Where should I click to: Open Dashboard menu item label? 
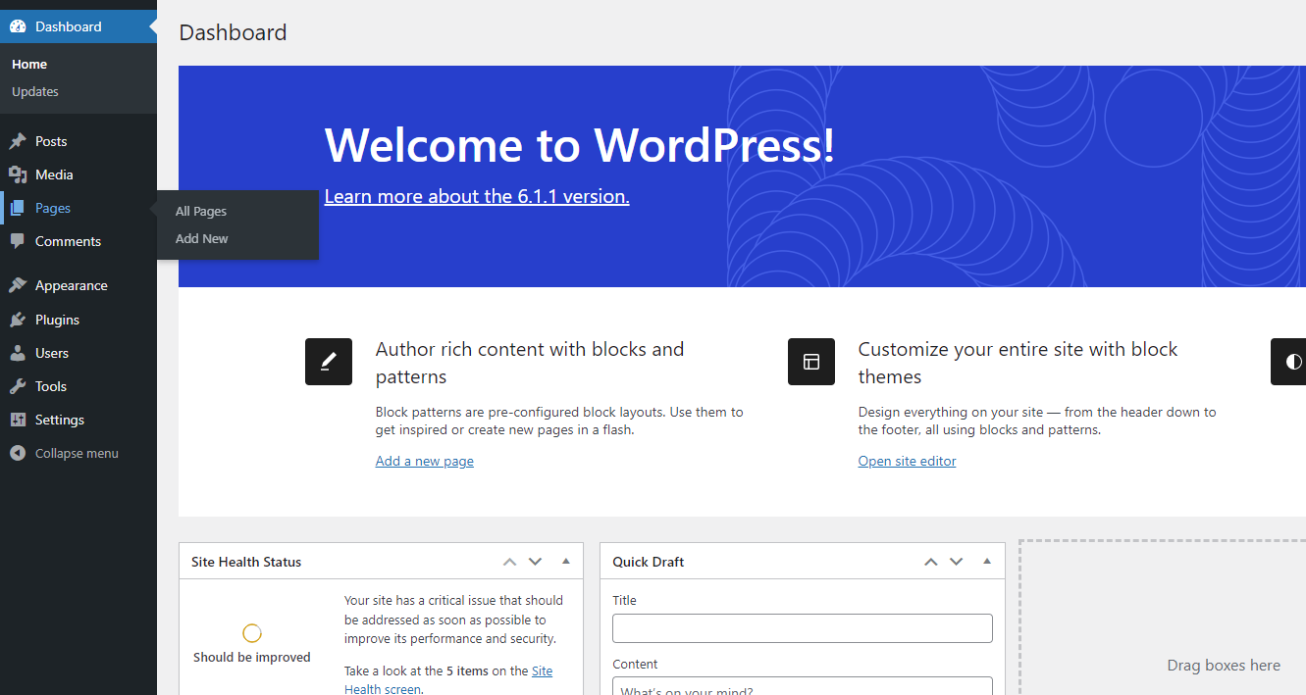(x=69, y=26)
